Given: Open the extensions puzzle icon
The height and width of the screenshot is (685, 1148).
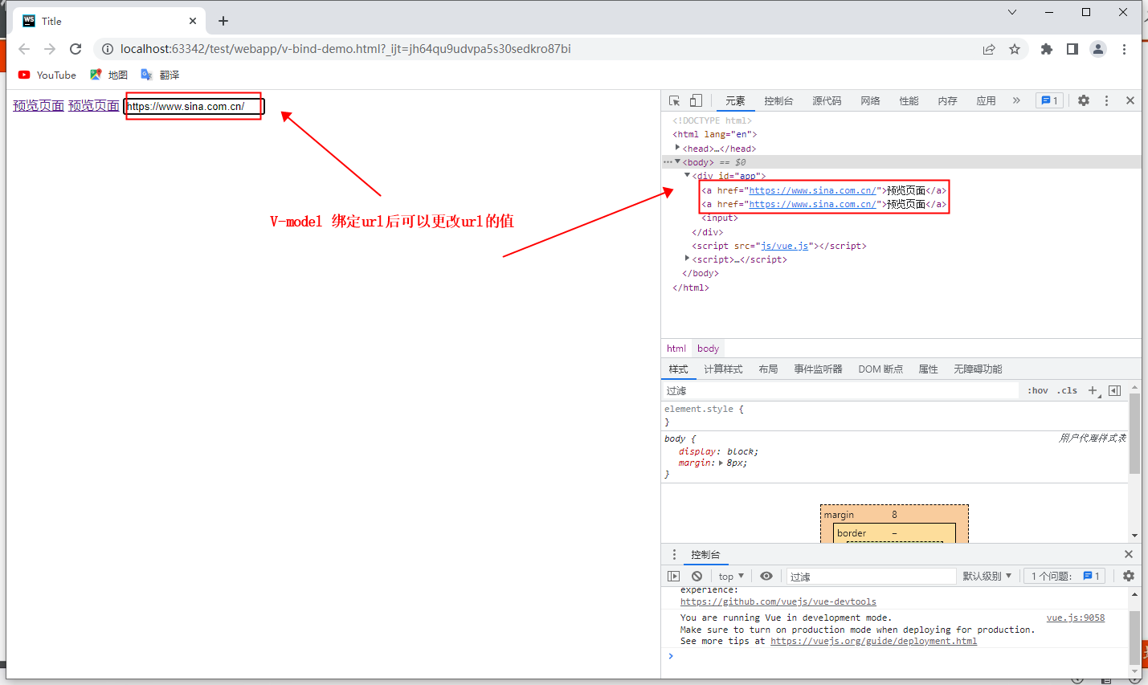Looking at the screenshot, I should [x=1047, y=49].
